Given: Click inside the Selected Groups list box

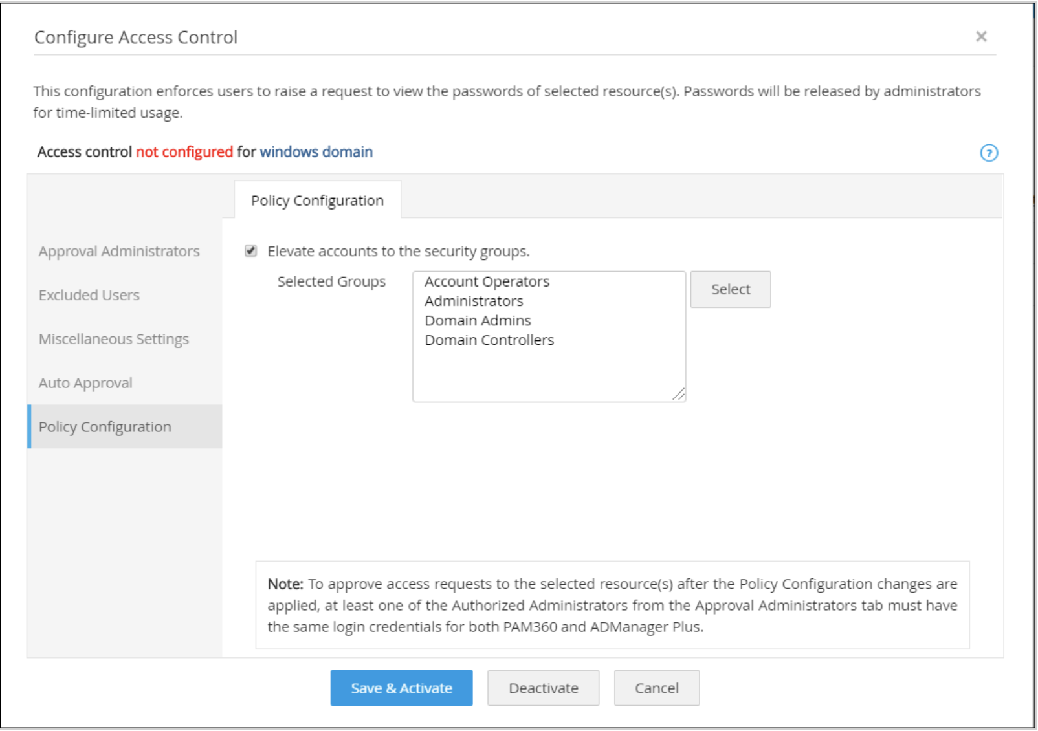Looking at the screenshot, I should click(x=549, y=369).
